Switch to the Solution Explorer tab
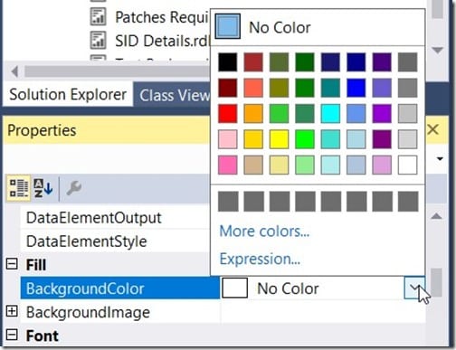This screenshot has height=350, width=456. [x=68, y=95]
